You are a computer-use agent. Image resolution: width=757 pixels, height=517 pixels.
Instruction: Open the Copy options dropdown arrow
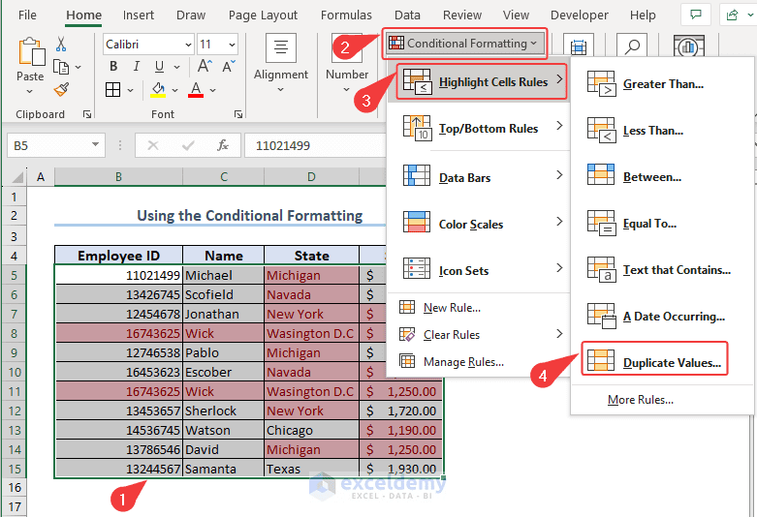78,67
